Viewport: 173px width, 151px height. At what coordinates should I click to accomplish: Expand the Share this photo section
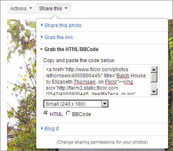(63, 26)
